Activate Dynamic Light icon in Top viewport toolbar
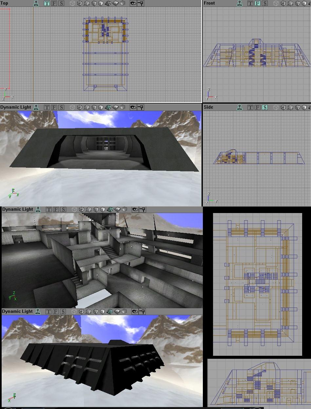Image resolution: width=311 pixels, height=409 pixels. point(108,3)
